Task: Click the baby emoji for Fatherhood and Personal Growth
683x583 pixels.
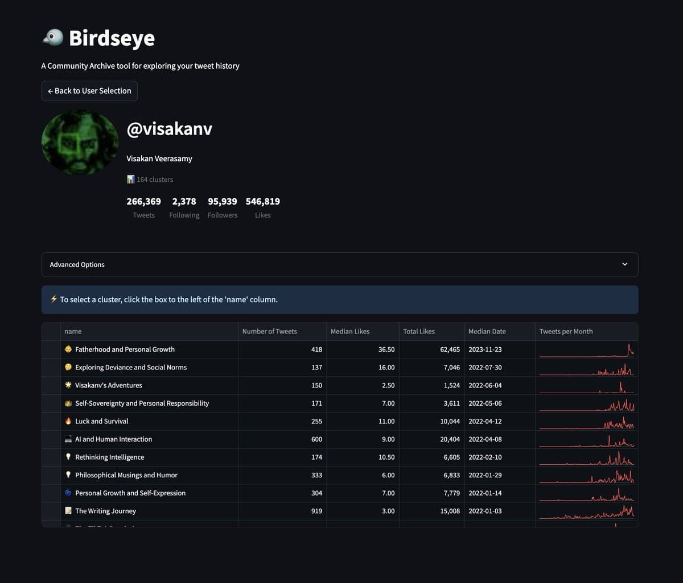Action: coord(68,349)
